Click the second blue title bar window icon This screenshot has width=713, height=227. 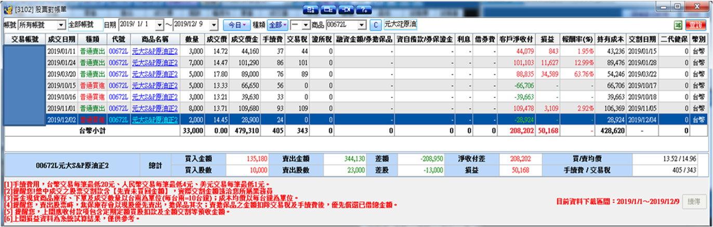coord(329,9)
